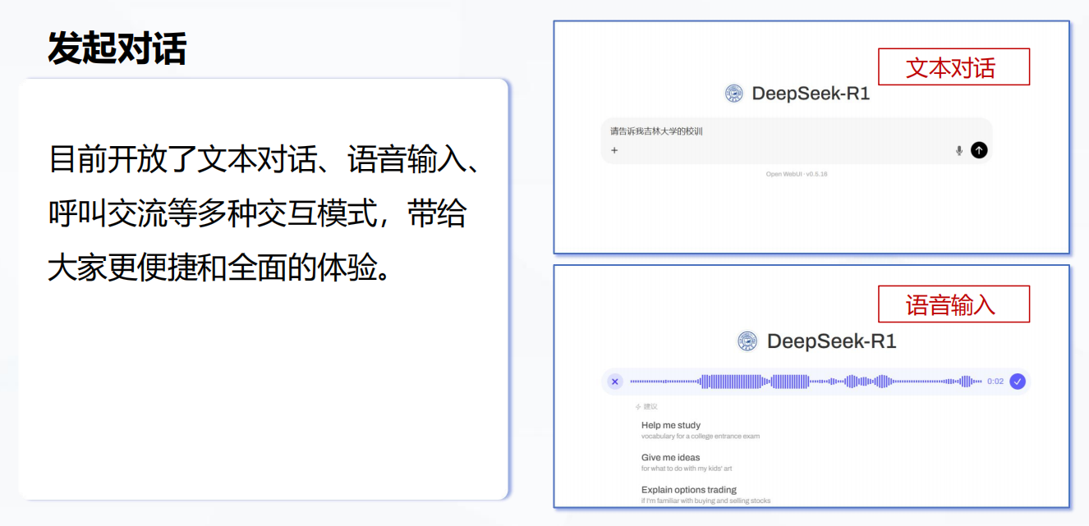The height and width of the screenshot is (526, 1089).
Task: Confirm voice recording with the checkmark icon
Action: point(1018,382)
